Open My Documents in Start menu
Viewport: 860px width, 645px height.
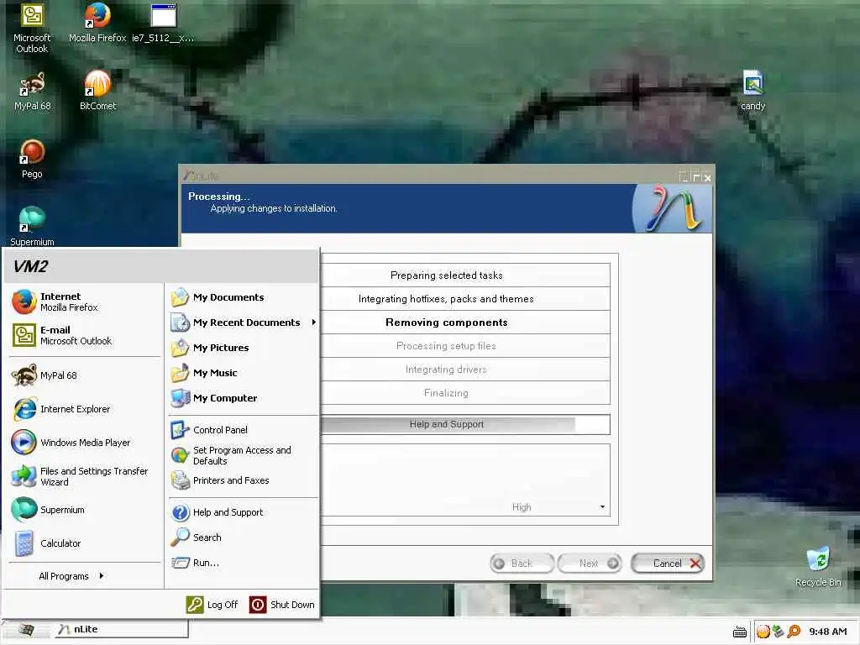(x=243, y=297)
